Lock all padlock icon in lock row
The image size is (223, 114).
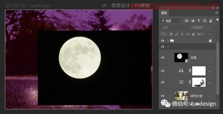pos(193,34)
